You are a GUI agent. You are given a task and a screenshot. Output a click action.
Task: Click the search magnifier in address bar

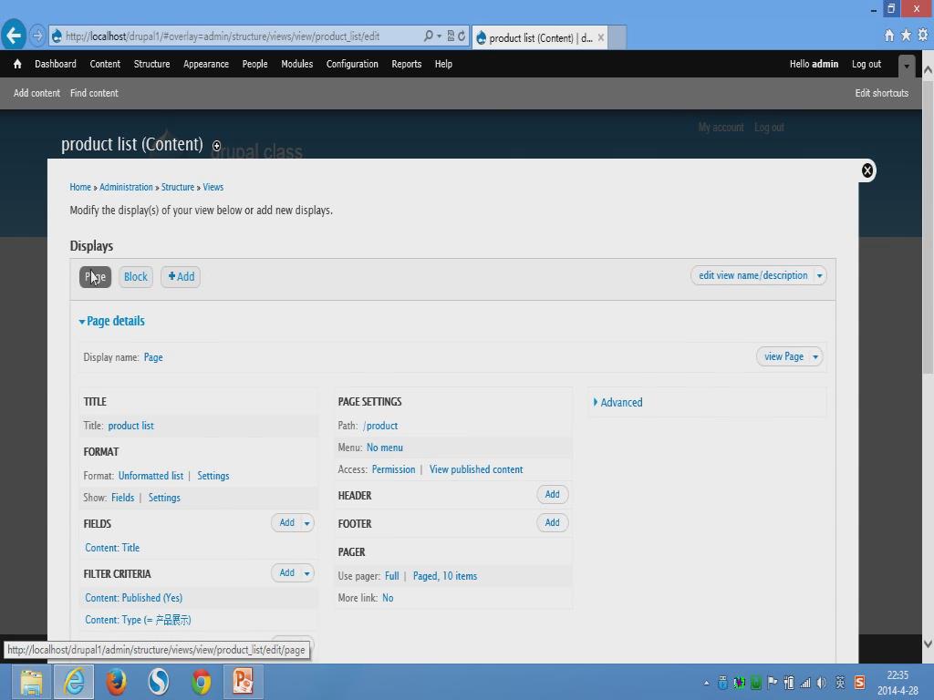(x=429, y=36)
